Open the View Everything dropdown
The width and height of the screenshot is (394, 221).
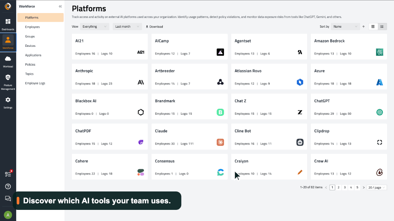tap(95, 26)
